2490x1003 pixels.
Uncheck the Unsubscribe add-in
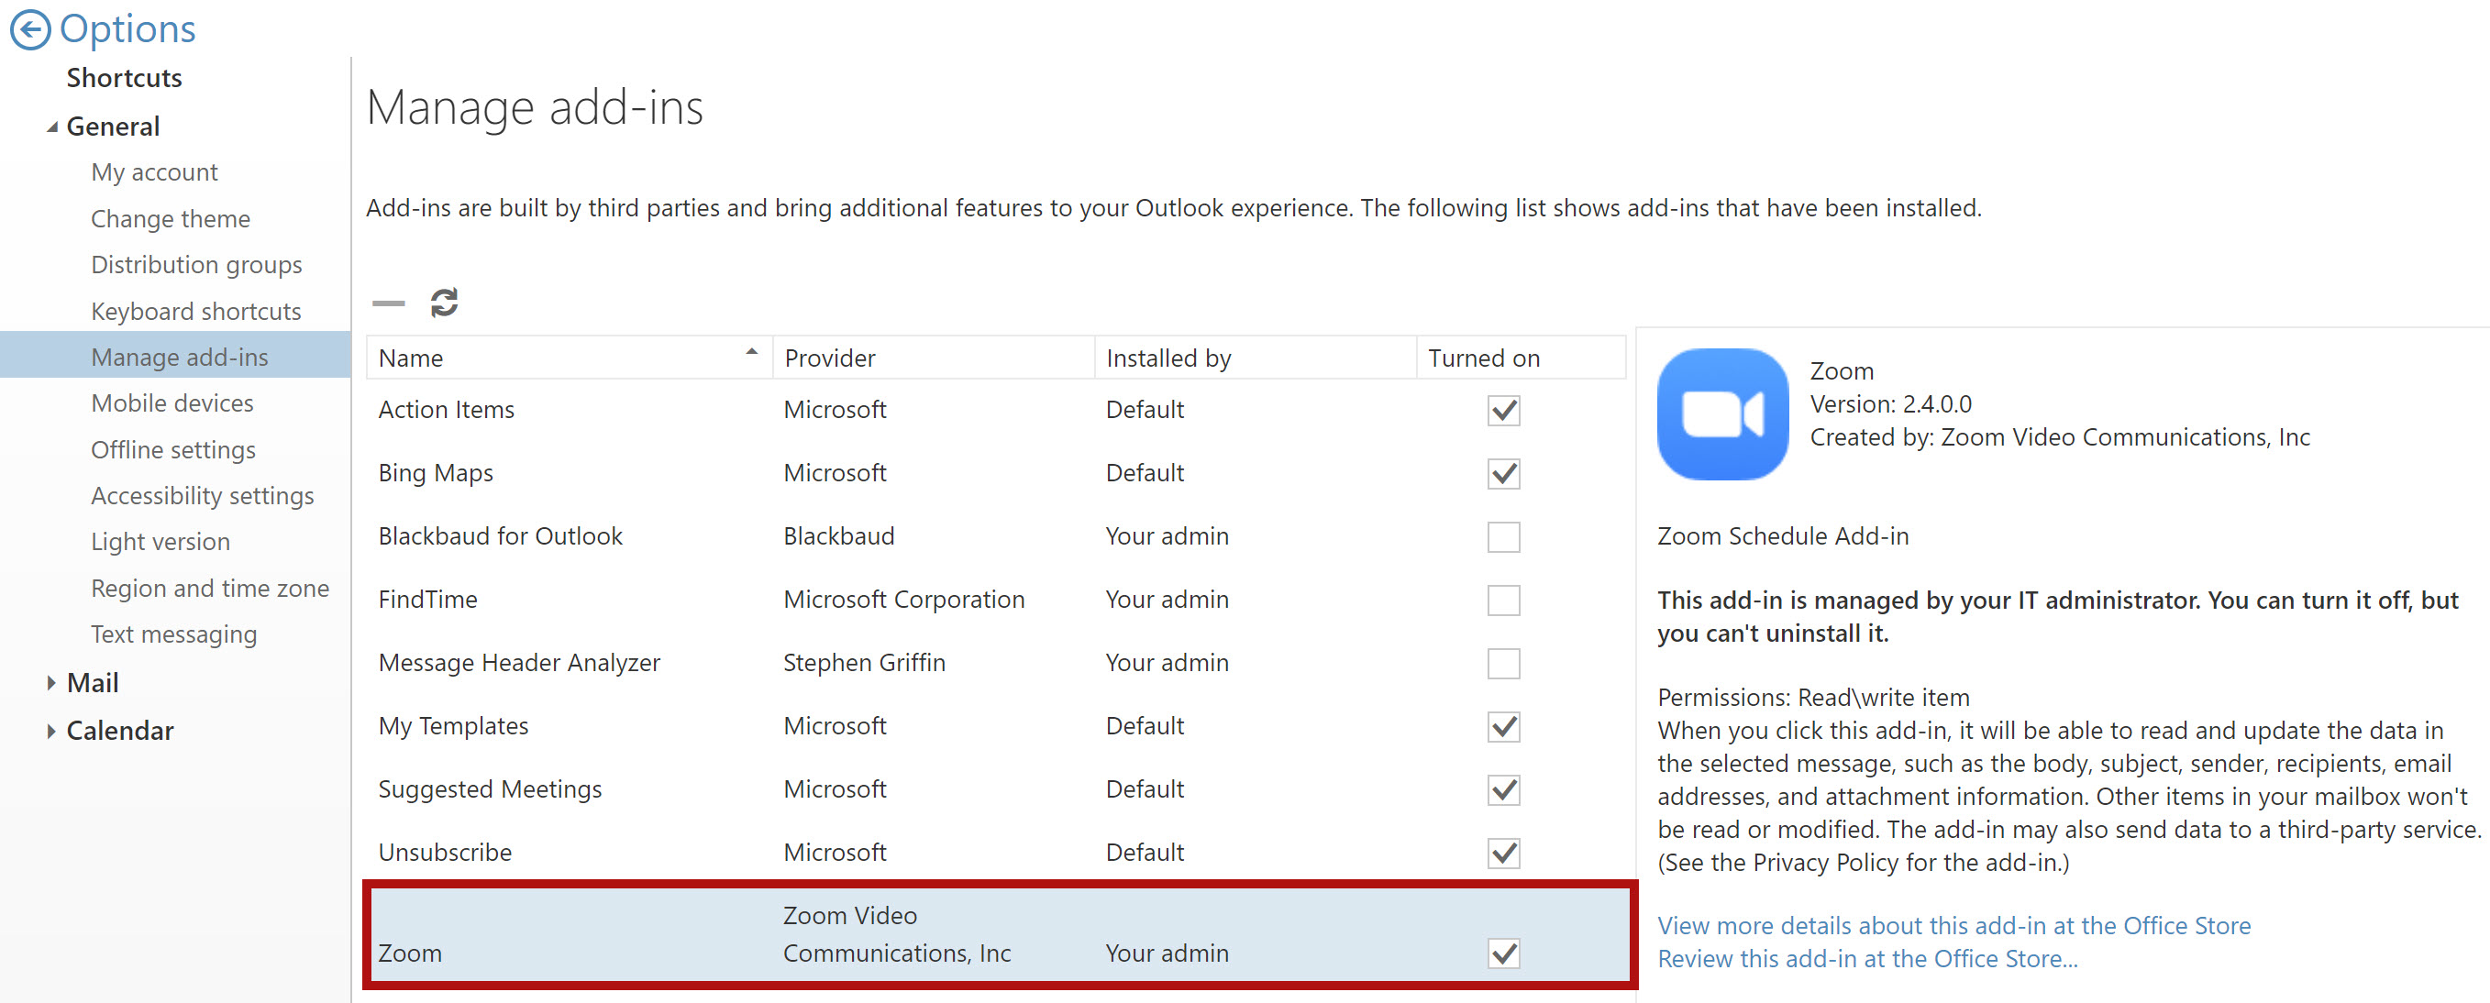tap(1503, 854)
